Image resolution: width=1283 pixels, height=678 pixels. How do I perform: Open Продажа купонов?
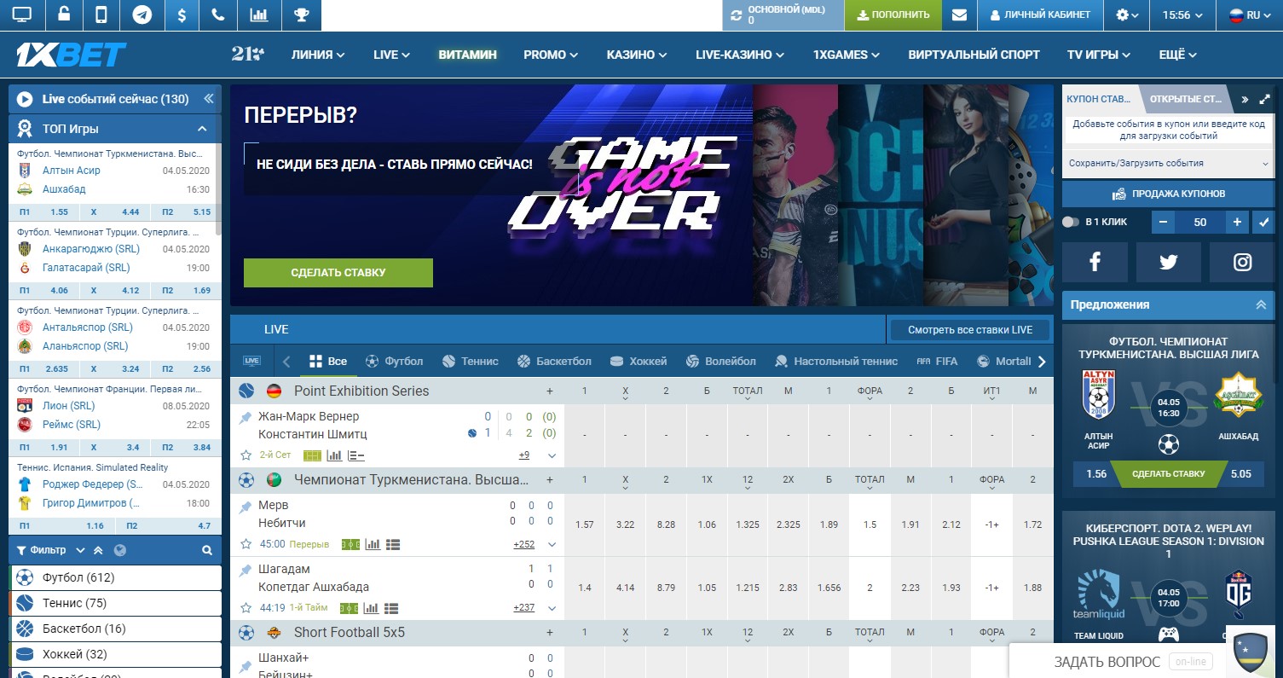pyautogui.click(x=1169, y=194)
